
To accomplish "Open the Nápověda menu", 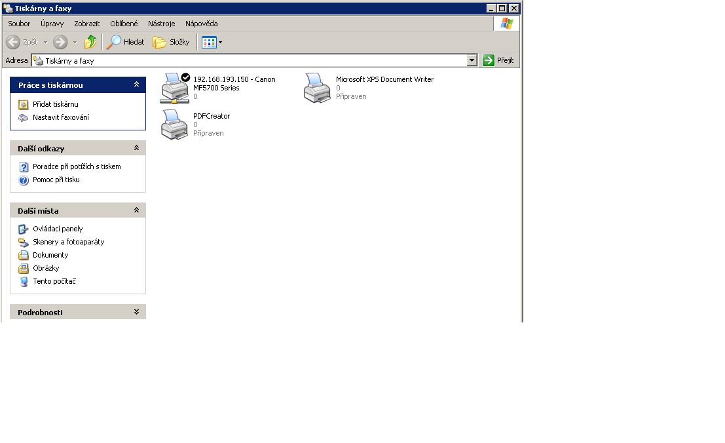I will 202,24.
